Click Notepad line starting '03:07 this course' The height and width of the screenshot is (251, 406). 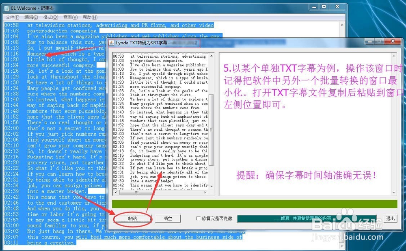click(x=123, y=237)
